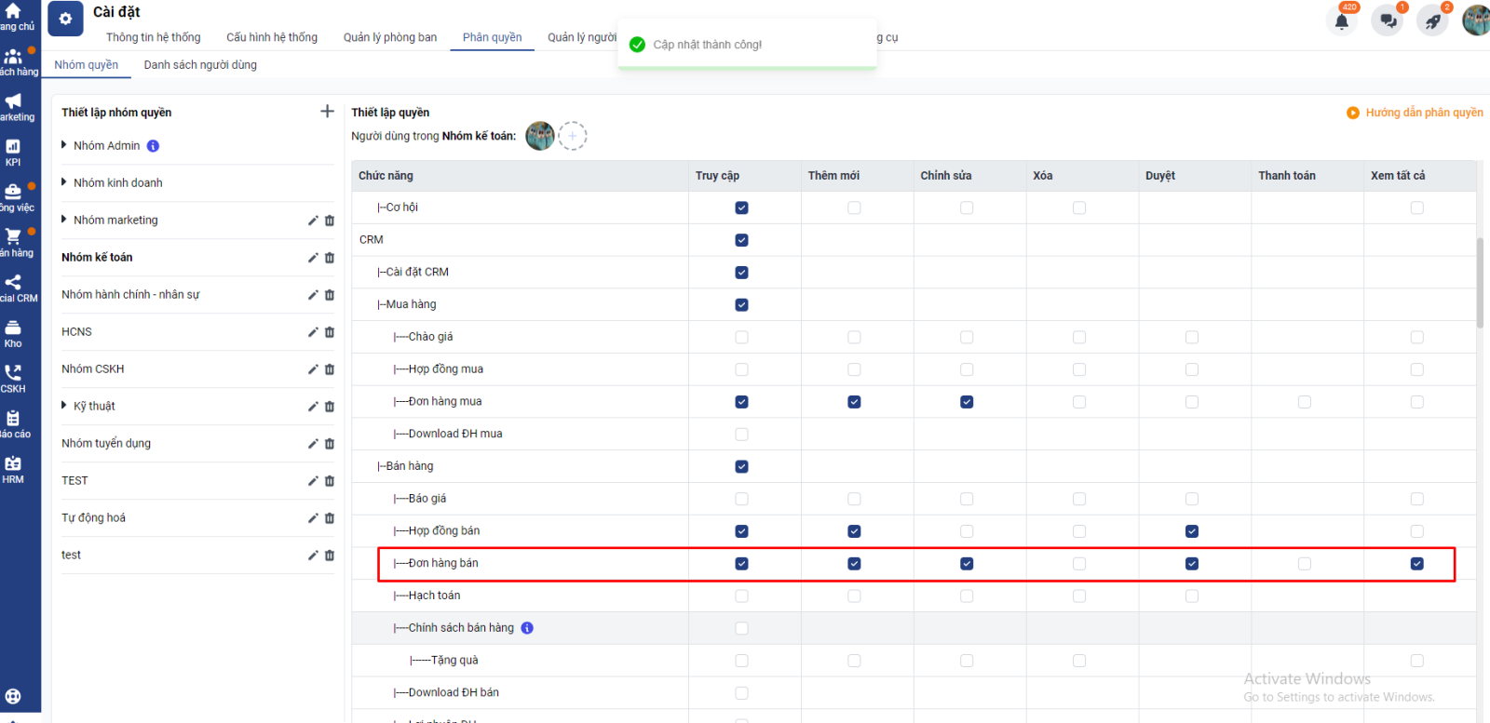The image size is (1490, 723).
Task: Delete the Nhóm CSKH group via trash icon
Action: (330, 369)
